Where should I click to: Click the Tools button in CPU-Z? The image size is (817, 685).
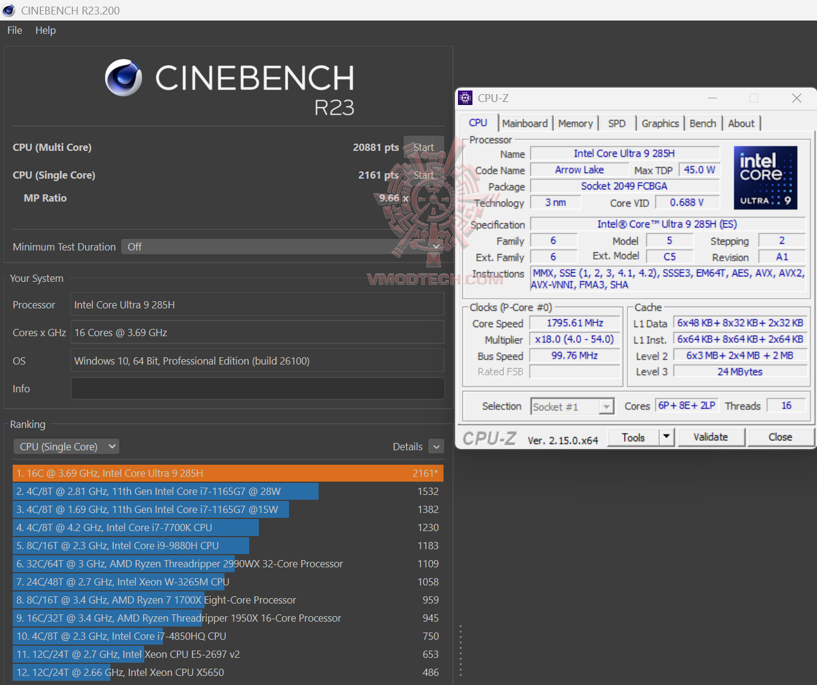tap(633, 438)
